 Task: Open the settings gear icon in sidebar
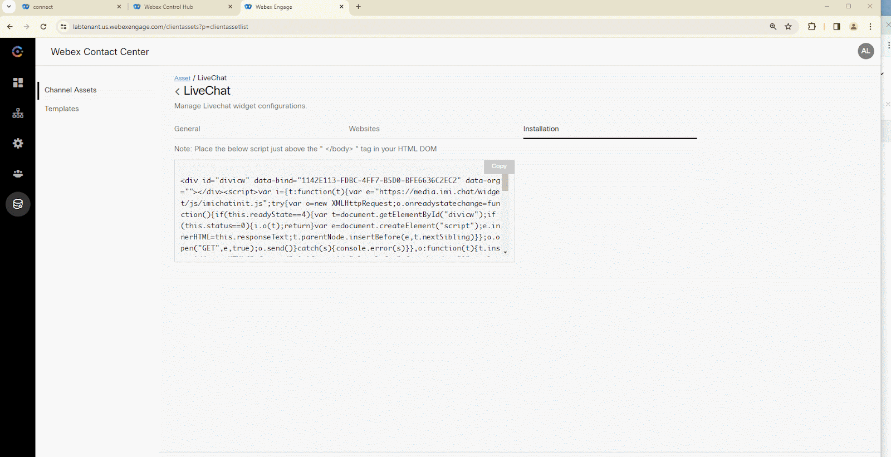[18, 143]
